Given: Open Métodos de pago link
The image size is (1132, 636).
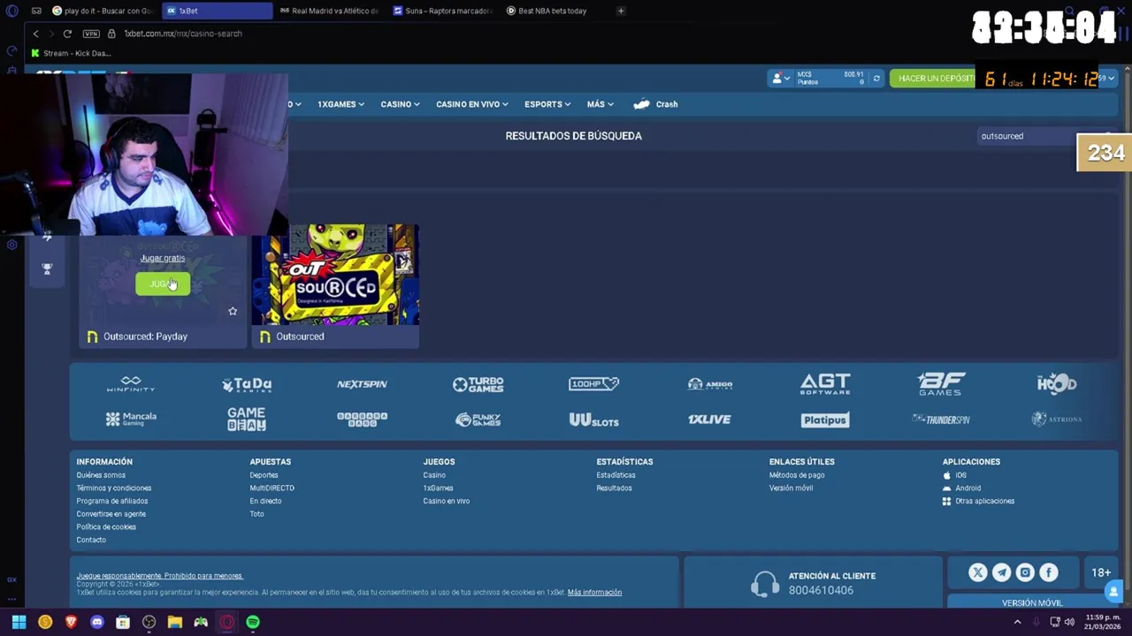Looking at the screenshot, I should pos(797,475).
